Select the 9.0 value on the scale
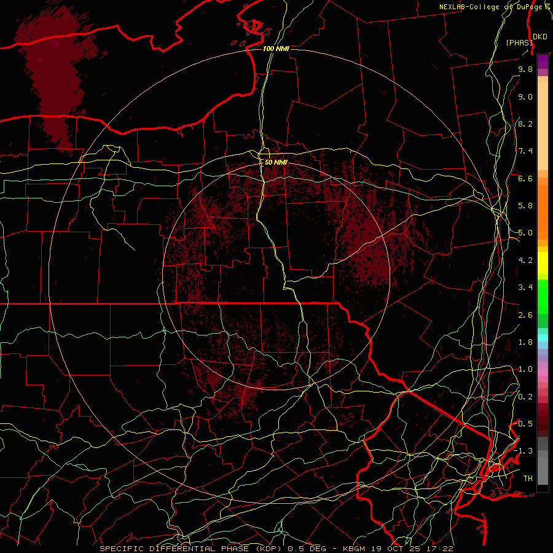Screen dimensions: 553x553 tap(525, 96)
